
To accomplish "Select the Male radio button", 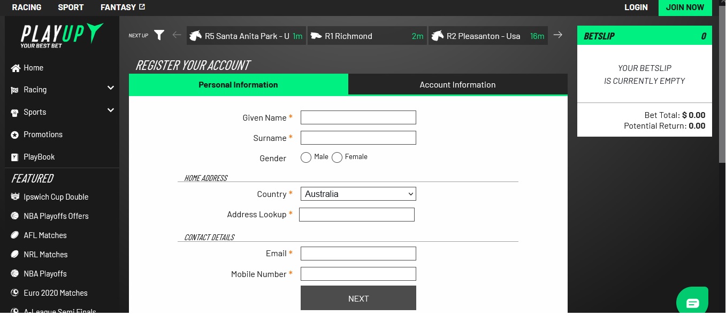I will tap(306, 157).
